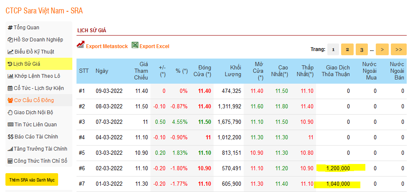Click Nước Ngoài Mua column header
This screenshot has width=413, height=192.
point(369,71)
